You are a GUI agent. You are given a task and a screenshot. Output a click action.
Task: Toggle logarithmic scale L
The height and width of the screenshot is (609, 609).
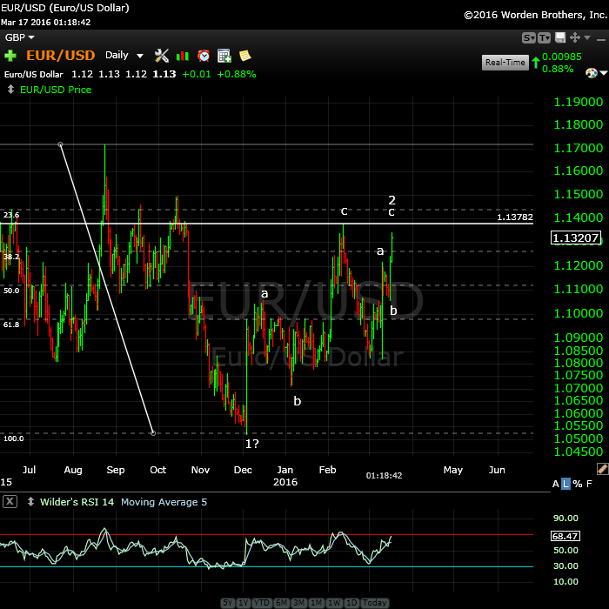[x=565, y=484]
